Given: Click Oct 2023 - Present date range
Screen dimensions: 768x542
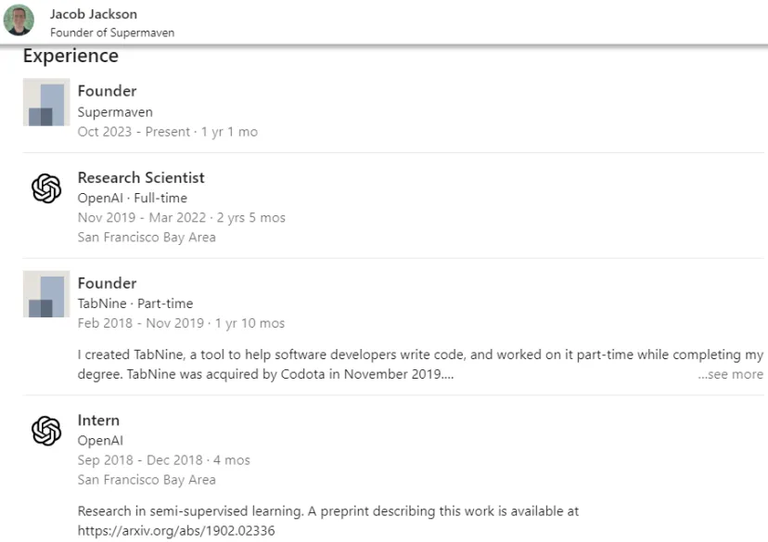Looking at the screenshot, I should coord(134,132).
